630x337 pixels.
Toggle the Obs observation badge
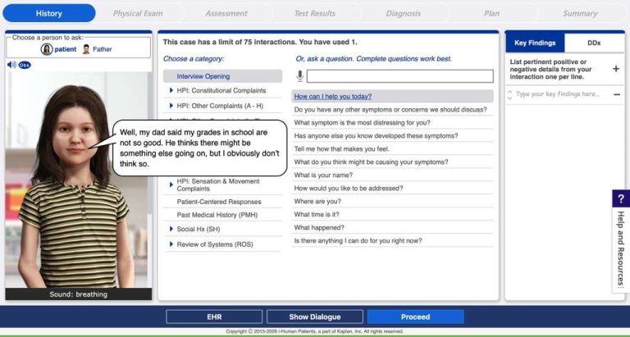pos(25,65)
